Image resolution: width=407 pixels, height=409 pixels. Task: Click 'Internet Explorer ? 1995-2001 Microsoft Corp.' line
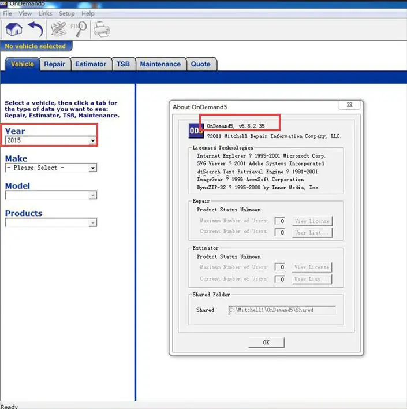(x=261, y=156)
